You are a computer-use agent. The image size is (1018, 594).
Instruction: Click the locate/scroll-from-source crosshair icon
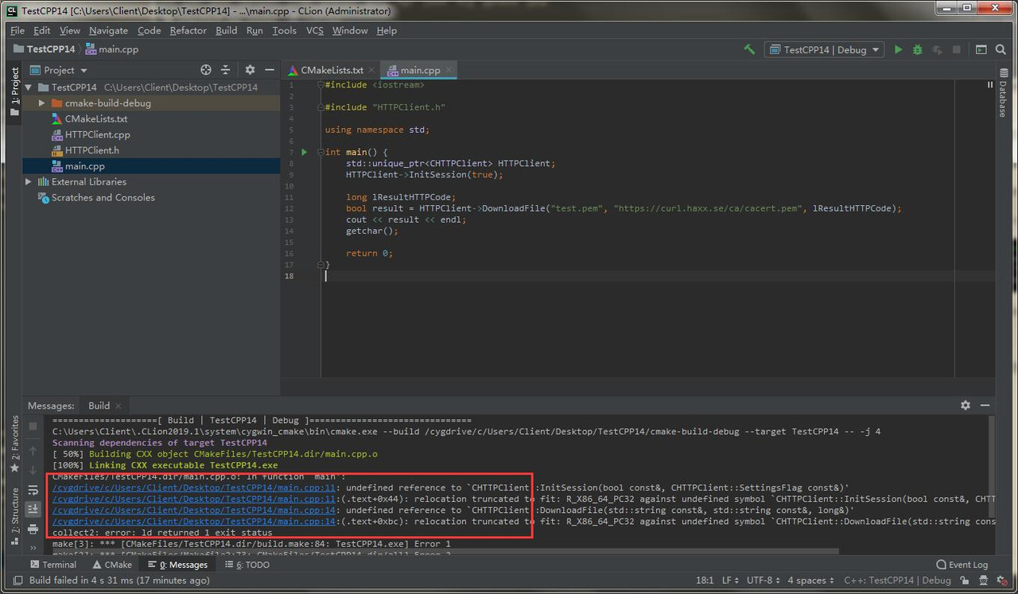tap(206, 70)
